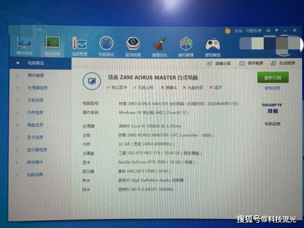Click the GIGABYTE 技嘉 brand logo
The height and width of the screenshot is (228, 304).
coord(272,108)
